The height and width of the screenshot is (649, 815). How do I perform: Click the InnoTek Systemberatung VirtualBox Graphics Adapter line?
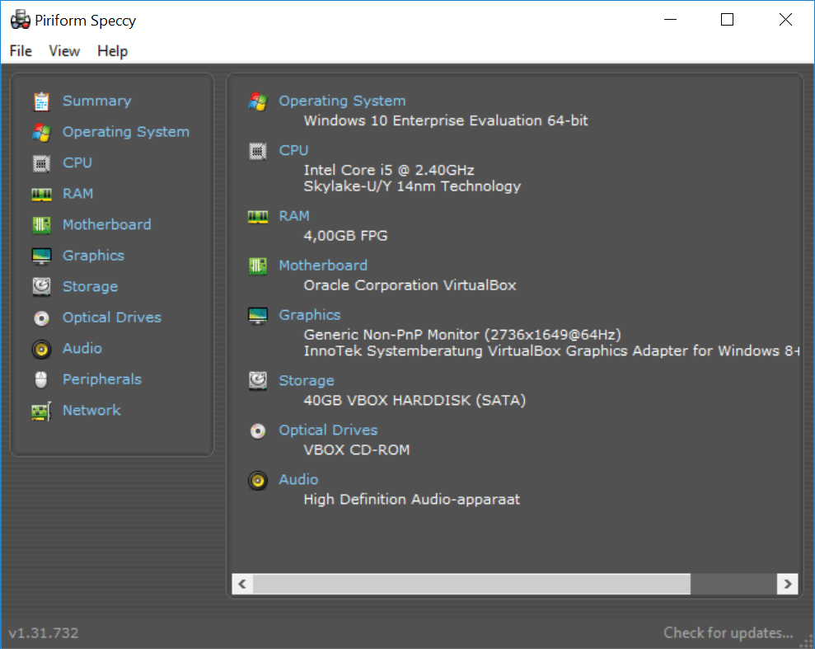click(552, 351)
